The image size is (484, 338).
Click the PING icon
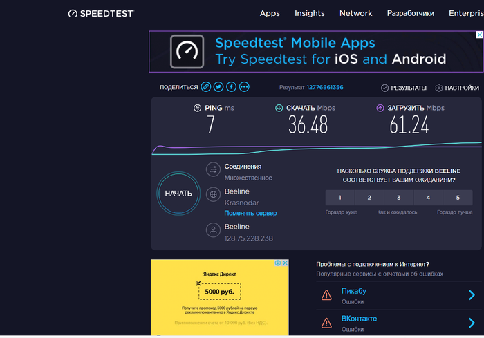pyautogui.click(x=197, y=108)
